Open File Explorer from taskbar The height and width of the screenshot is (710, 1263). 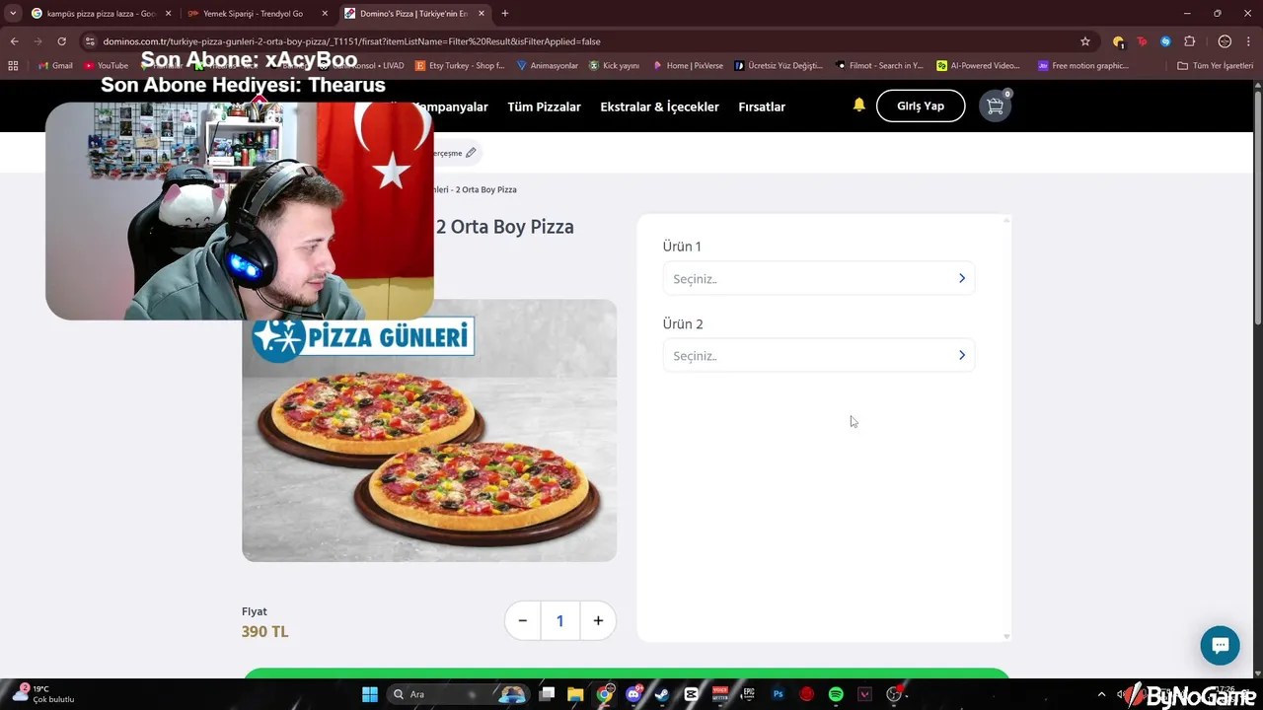point(575,694)
